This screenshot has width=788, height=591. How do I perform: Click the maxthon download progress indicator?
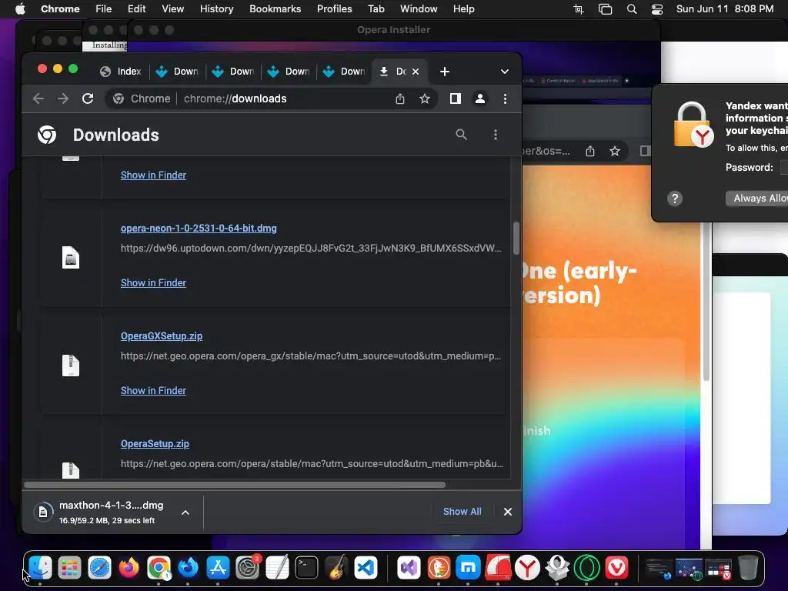click(43, 512)
